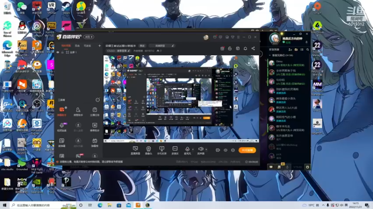Mute the 麦克风 microphone

187,150
